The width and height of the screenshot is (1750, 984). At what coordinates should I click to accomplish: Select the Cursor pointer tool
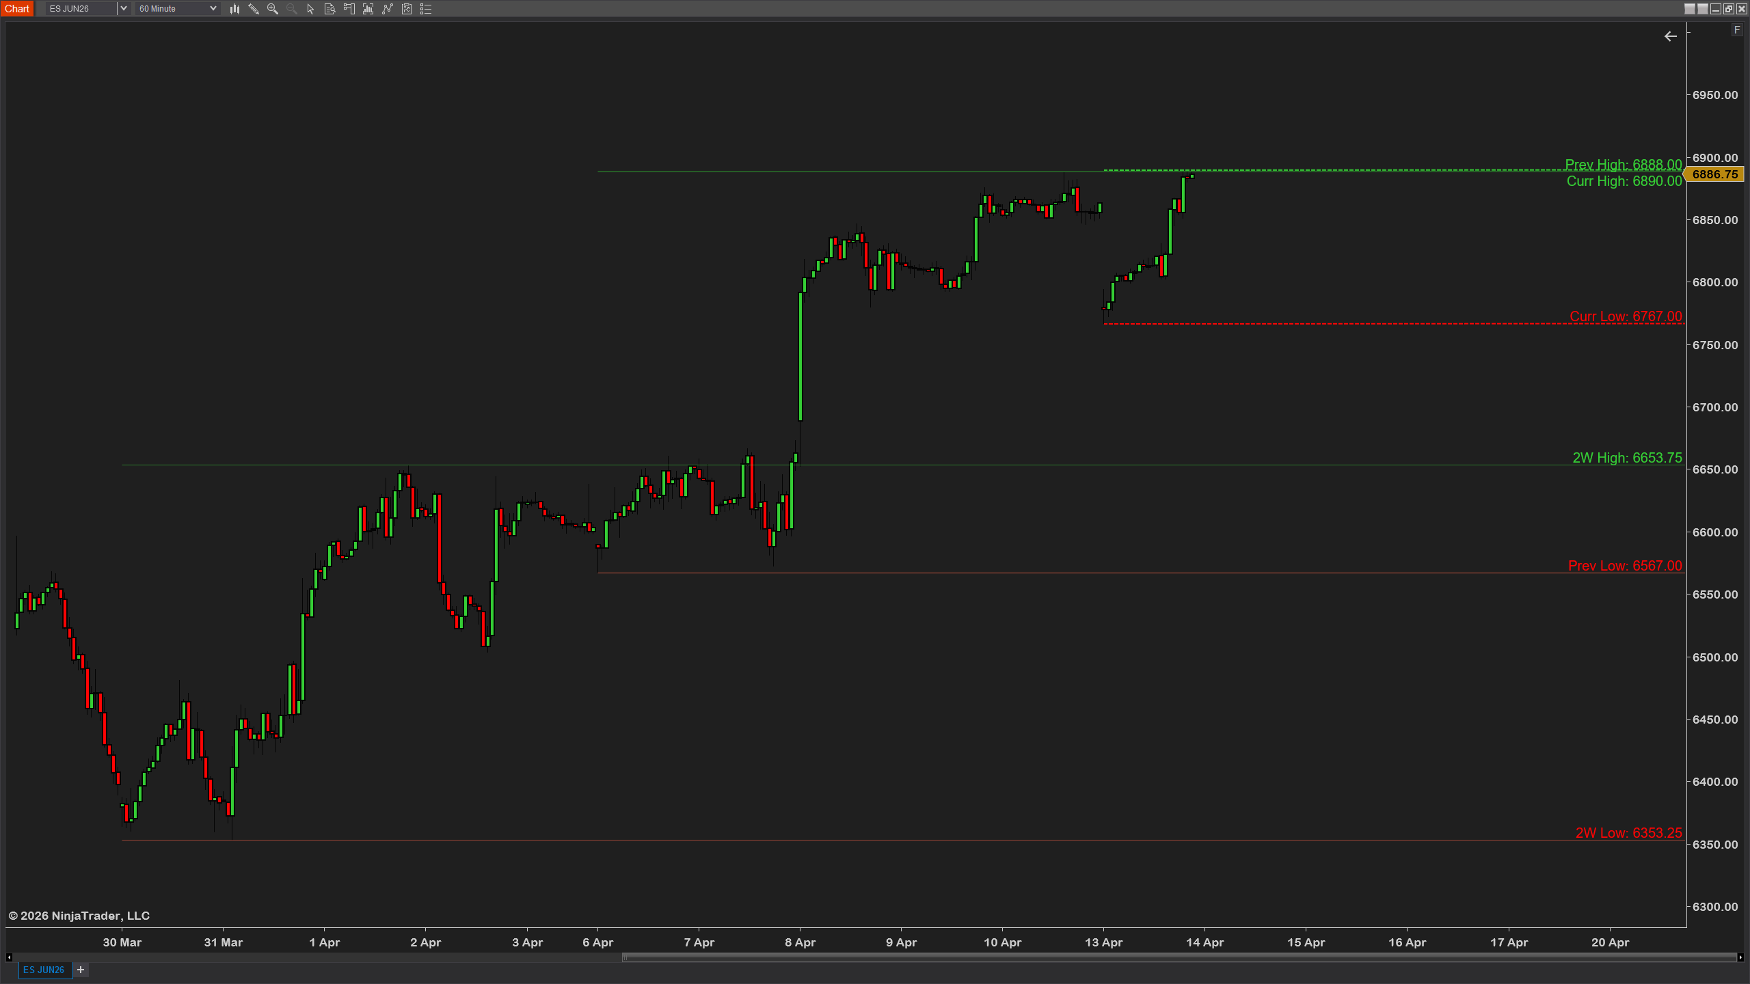click(x=310, y=9)
